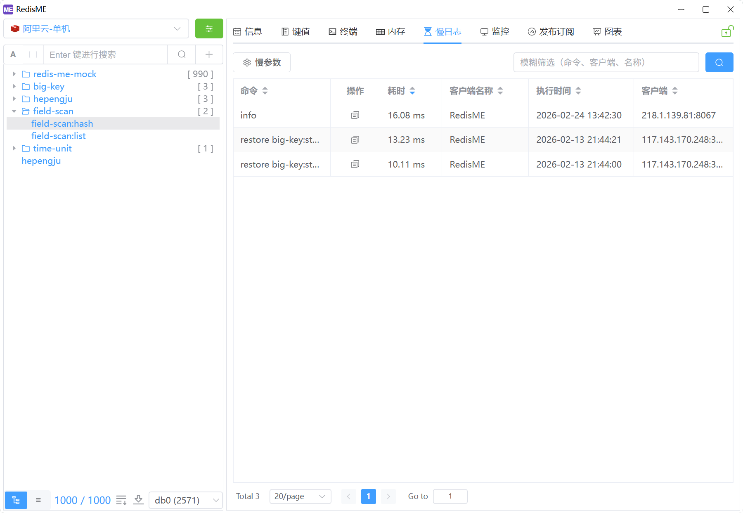Click the 慢参数 button
The height and width of the screenshot is (513, 743).
[x=262, y=62]
